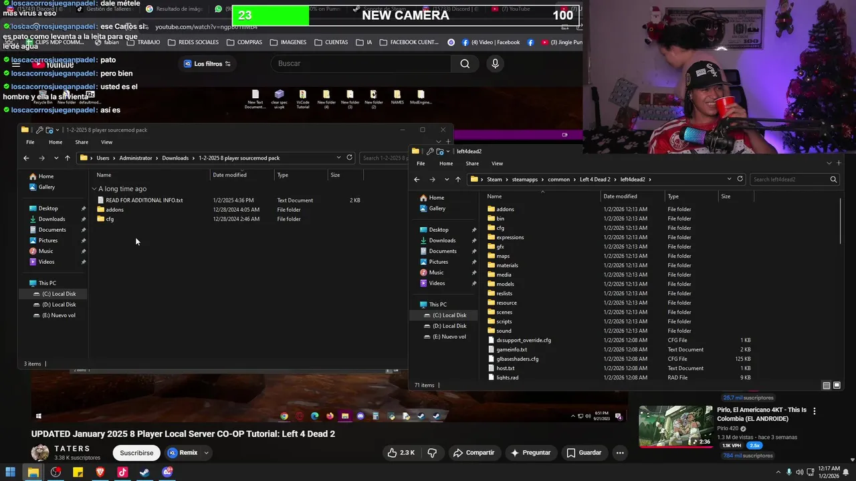856x481 pixels.
Task: Start YouTube voice search microphone
Action: [x=495, y=63]
